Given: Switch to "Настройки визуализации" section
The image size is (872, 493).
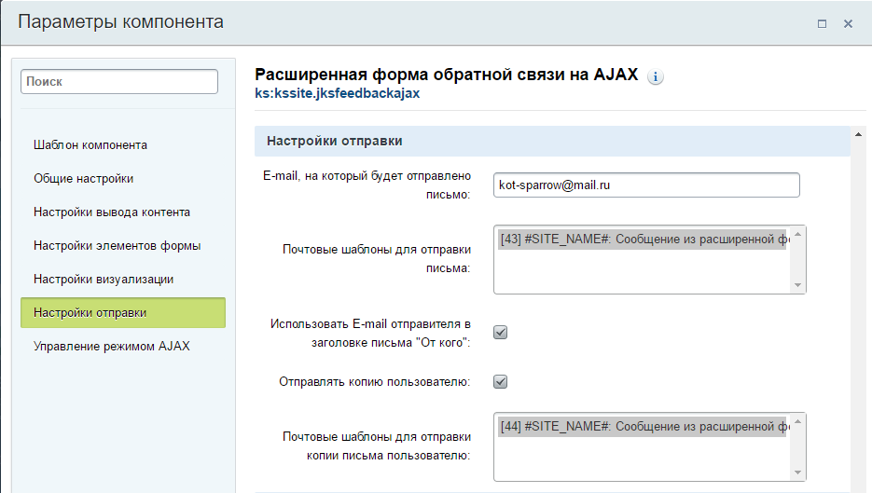Looking at the screenshot, I should point(104,279).
